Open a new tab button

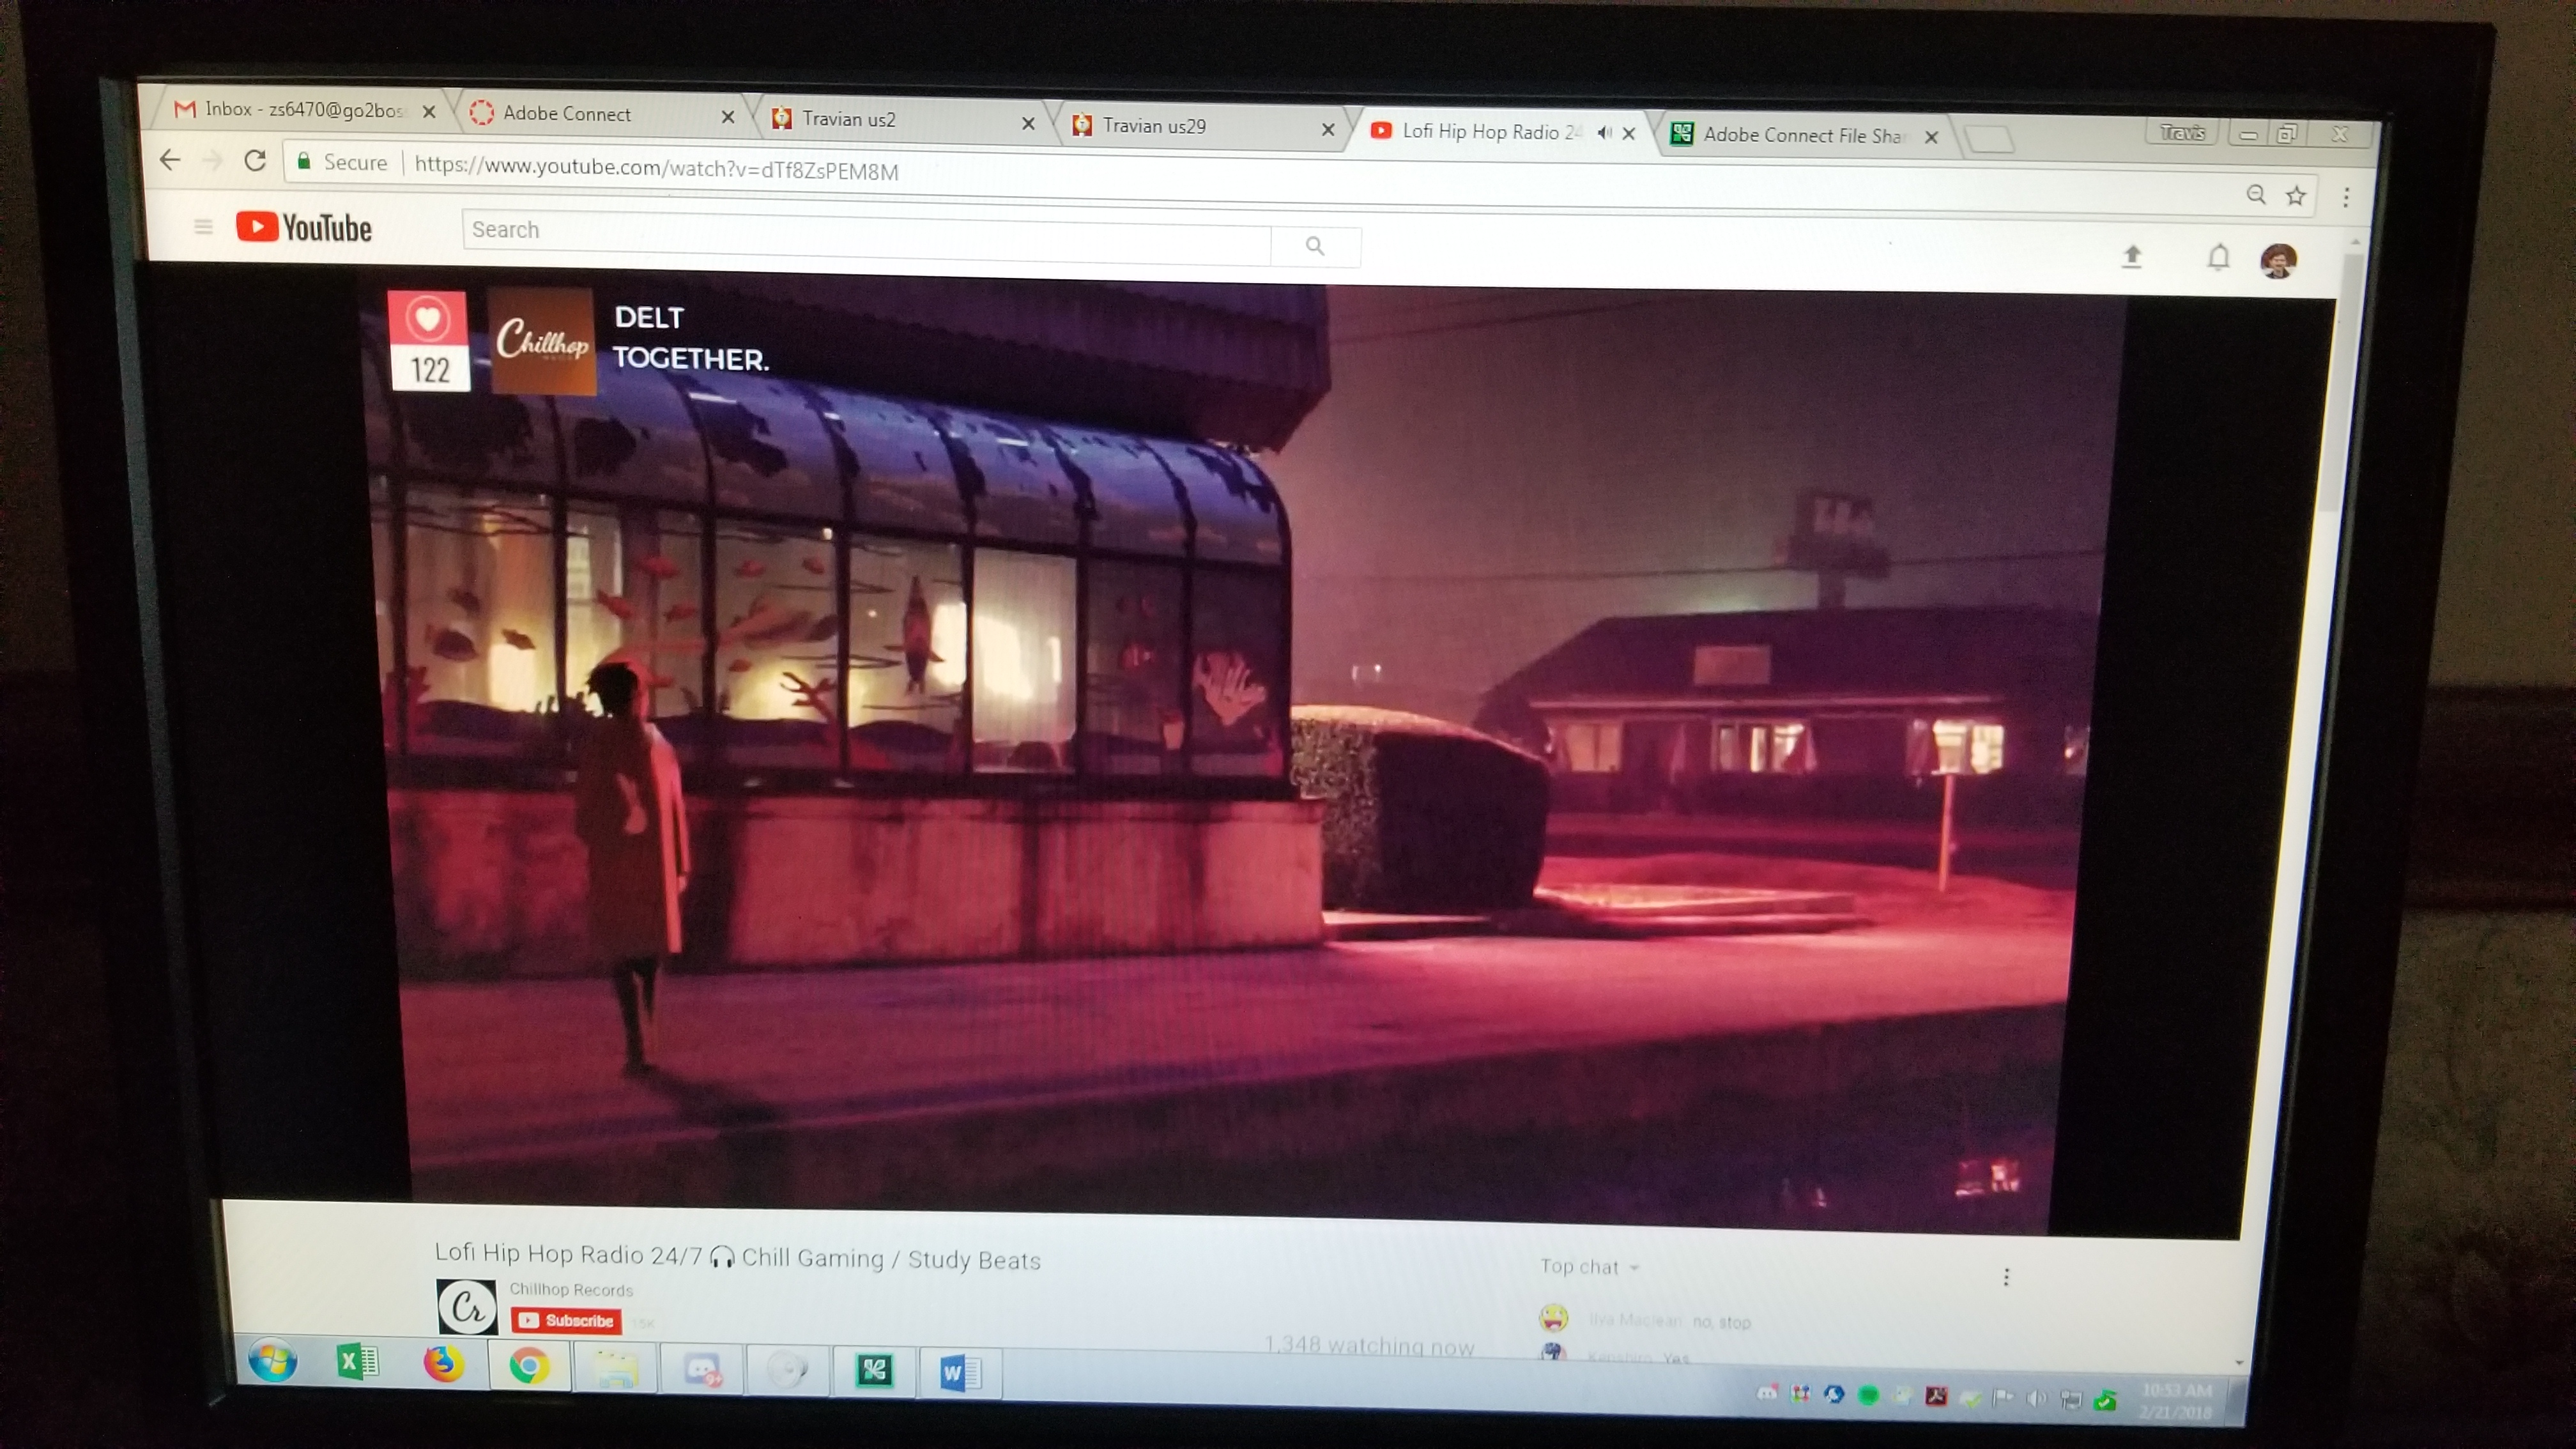pyautogui.click(x=1990, y=138)
